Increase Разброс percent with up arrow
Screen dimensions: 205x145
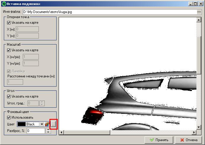pos(48,129)
